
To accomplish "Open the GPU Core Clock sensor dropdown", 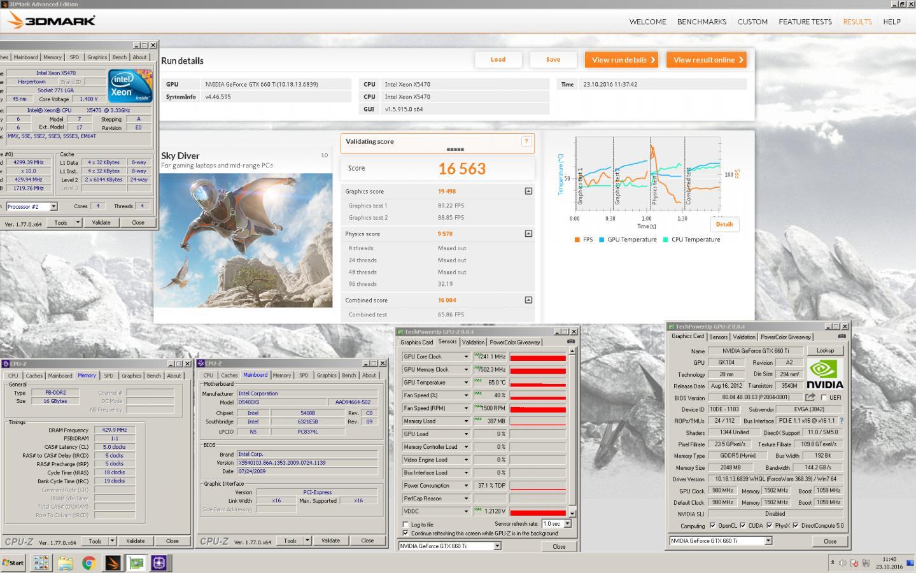I will coord(466,357).
